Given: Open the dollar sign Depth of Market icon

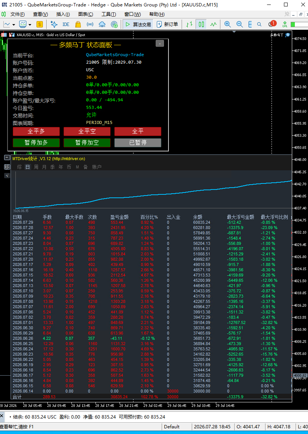Looking at the screenshot, I should point(39,24).
